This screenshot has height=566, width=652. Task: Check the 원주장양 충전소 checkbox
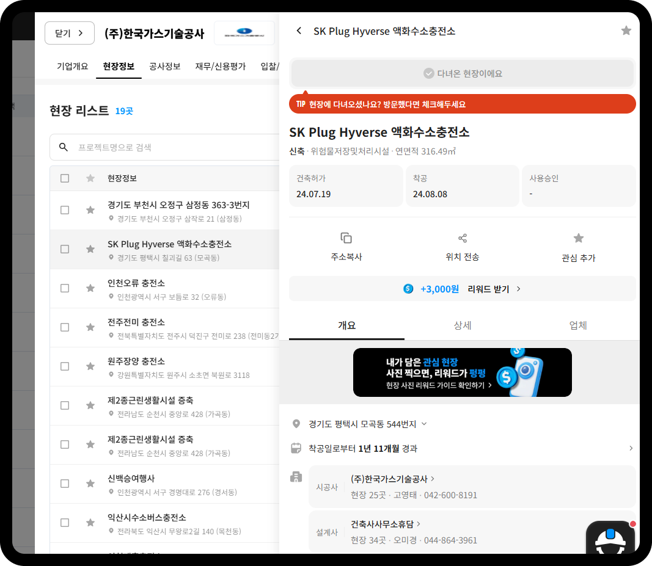coord(65,366)
